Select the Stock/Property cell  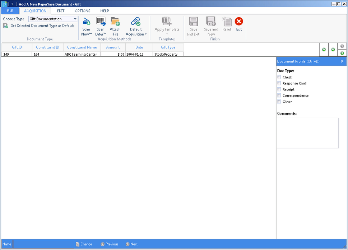(168, 54)
